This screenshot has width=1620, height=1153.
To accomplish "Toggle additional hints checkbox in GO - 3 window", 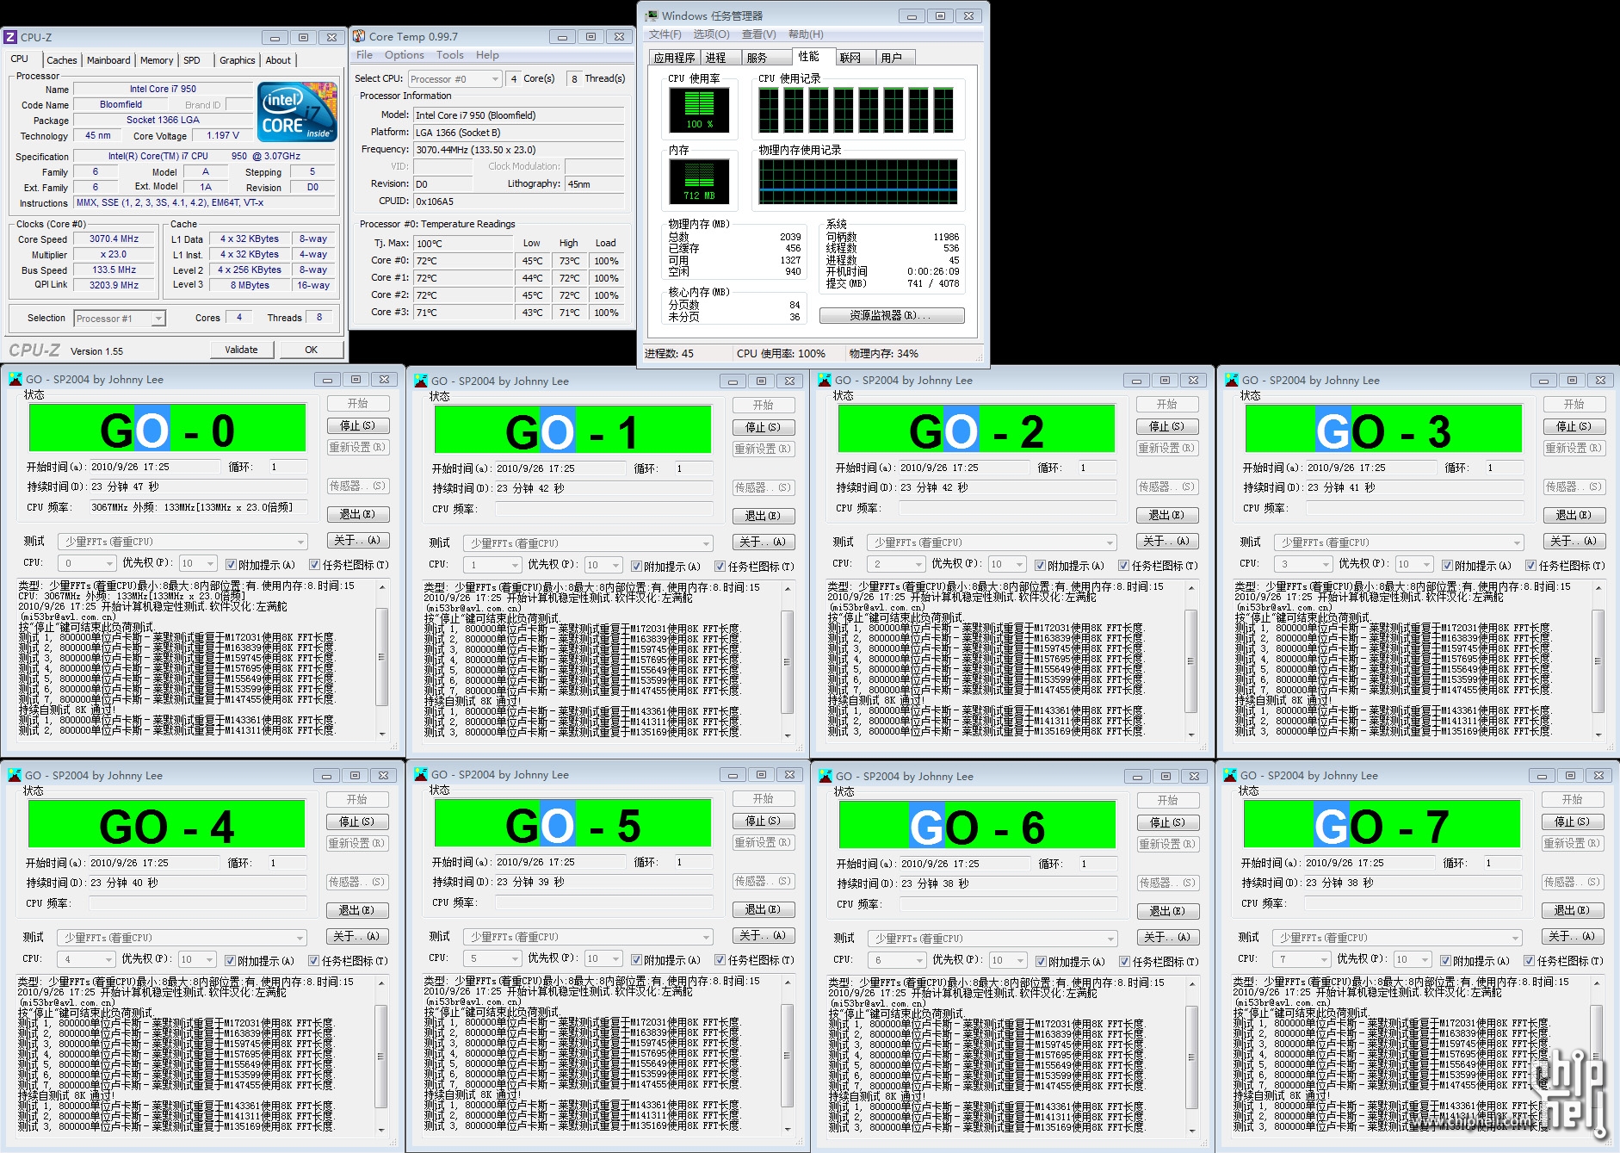I will pyautogui.click(x=1447, y=566).
